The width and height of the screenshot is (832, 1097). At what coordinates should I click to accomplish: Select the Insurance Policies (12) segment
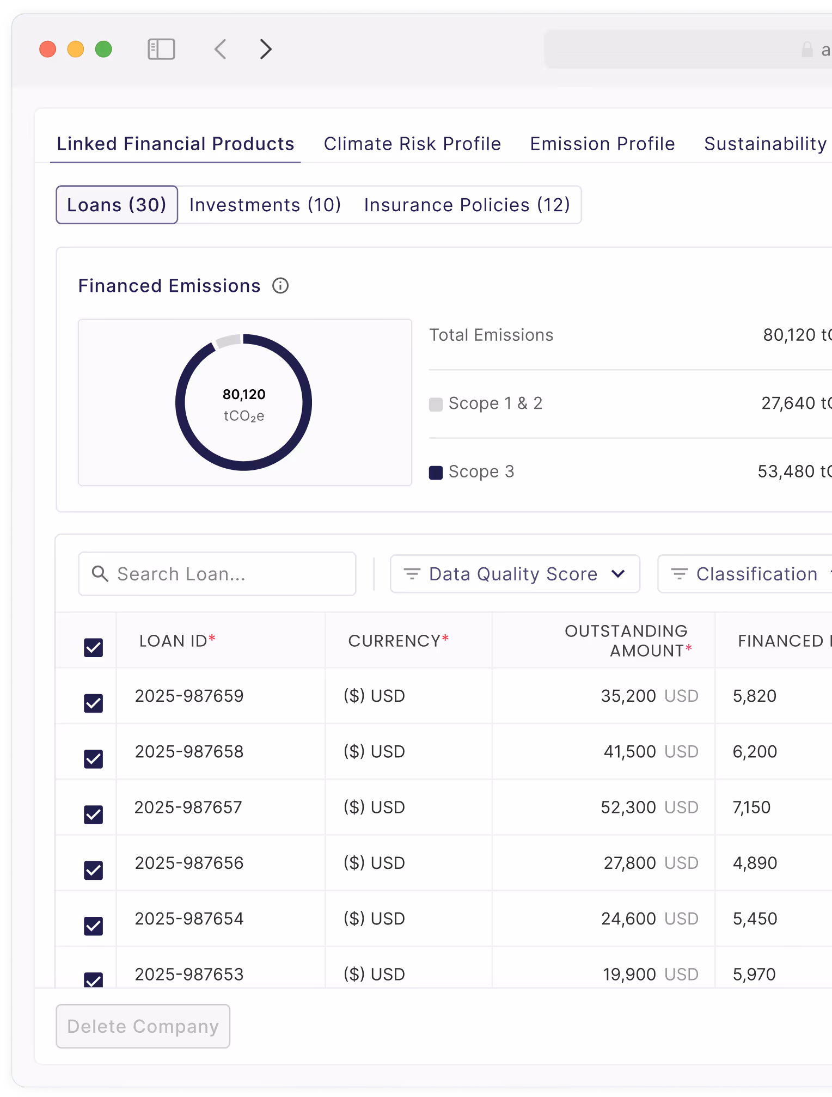tap(467, 205)
